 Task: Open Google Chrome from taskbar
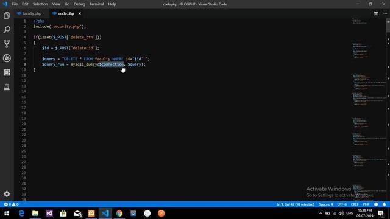pos(119,214)
